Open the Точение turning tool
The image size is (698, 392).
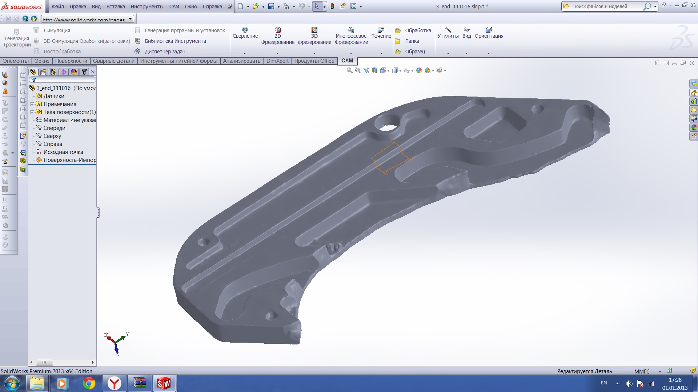[381, 33]
